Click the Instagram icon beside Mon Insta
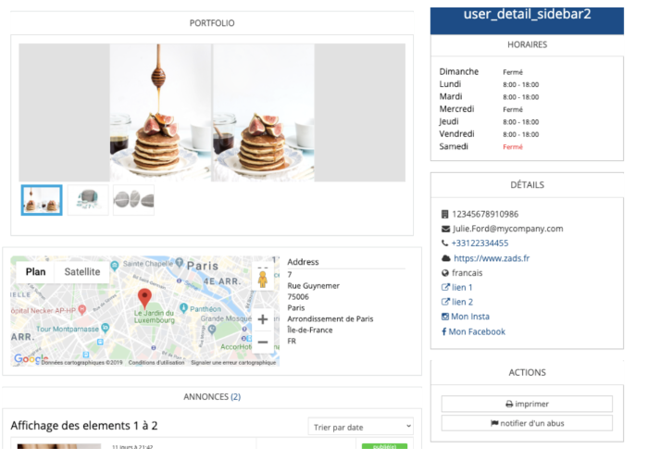This screenshot has height=461, width=648. pyautogui.click(x=445, y=317)
